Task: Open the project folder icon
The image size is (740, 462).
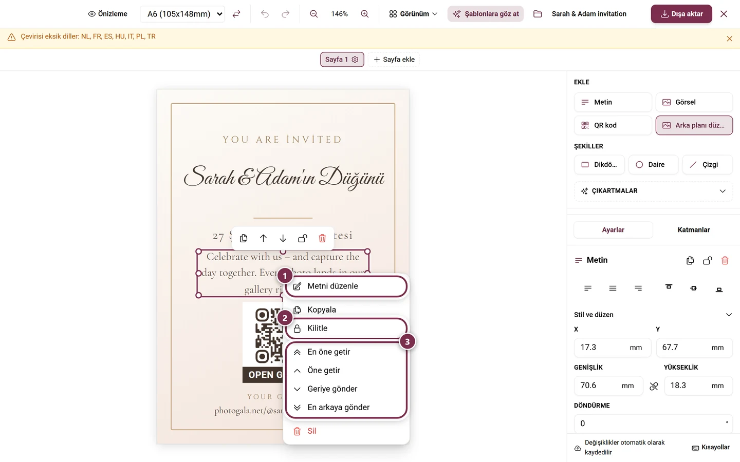Action: [538, 14]
